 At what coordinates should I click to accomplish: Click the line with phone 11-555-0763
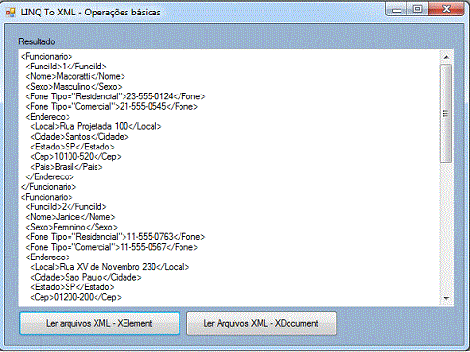click(x=115, y=237)
